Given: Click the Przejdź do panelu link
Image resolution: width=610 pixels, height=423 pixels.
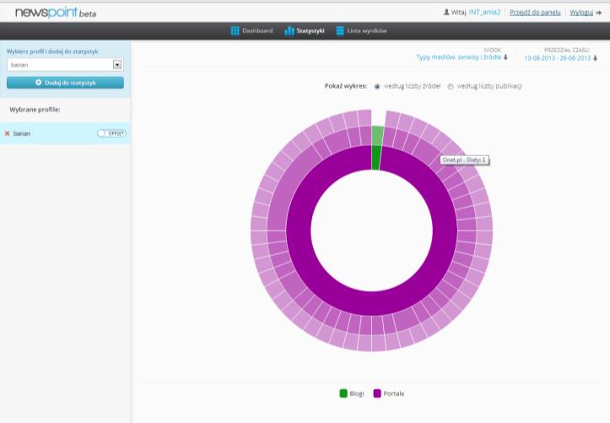Looking at the screenshot, I should click(x=535, y=13).
